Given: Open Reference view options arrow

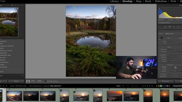Looking at the screenshot, I should (36, 81).
